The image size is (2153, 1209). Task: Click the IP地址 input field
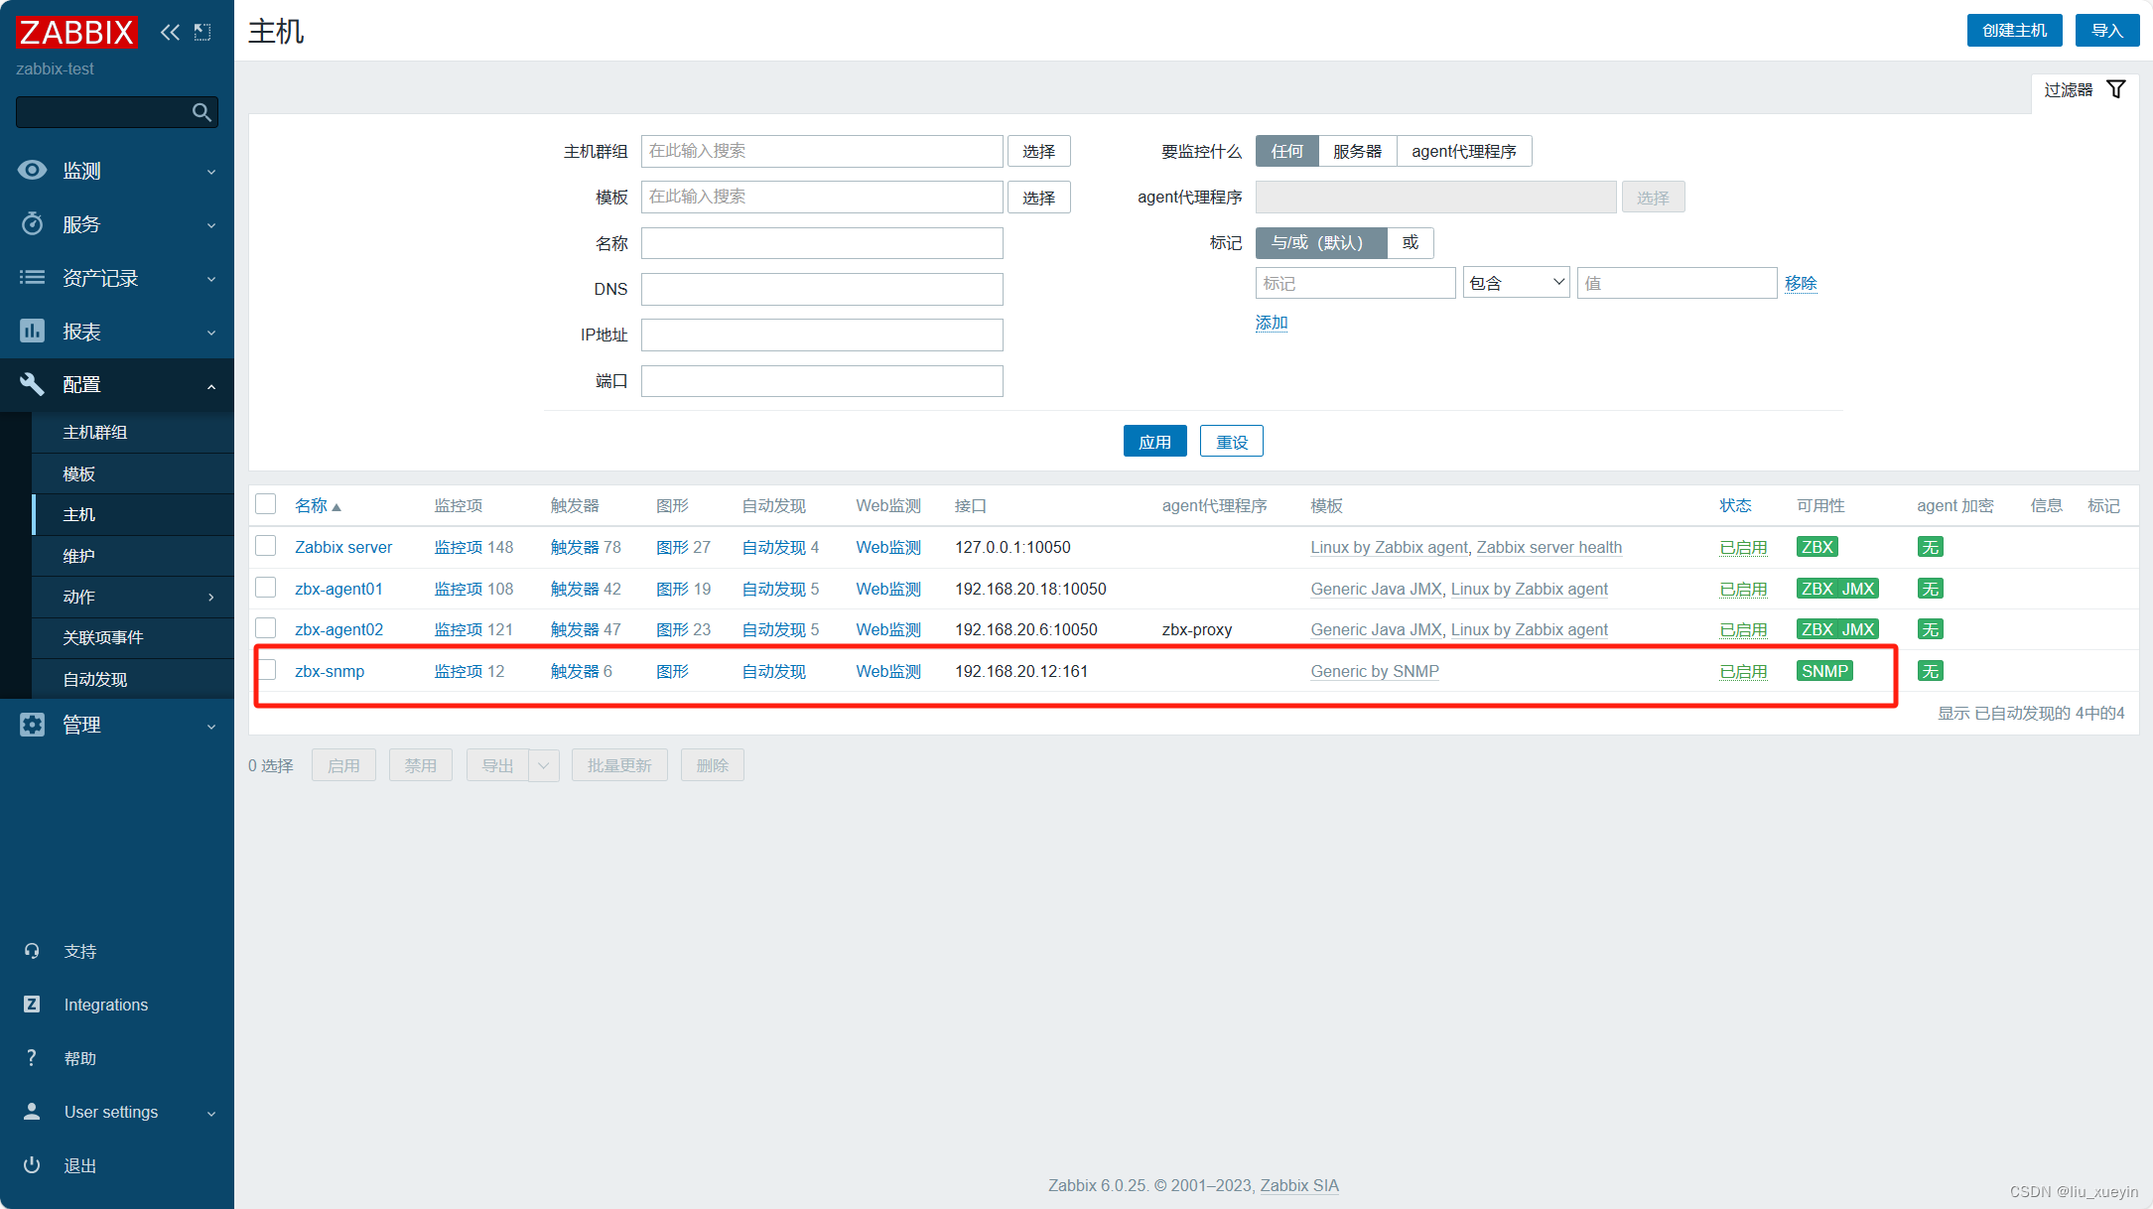coord(822,335)
